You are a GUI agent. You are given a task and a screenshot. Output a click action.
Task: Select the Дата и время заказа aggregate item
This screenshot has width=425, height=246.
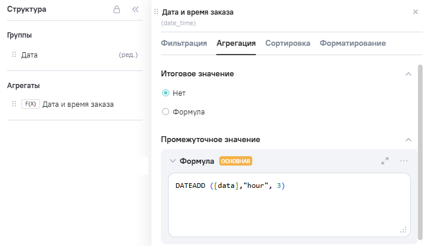78,105
